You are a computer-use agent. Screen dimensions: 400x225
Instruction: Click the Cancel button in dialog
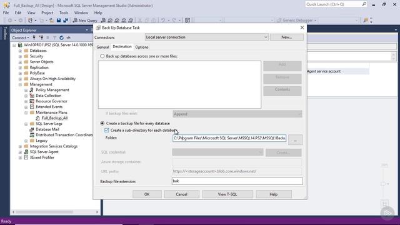pyautogui.click(x=182, y=194)
